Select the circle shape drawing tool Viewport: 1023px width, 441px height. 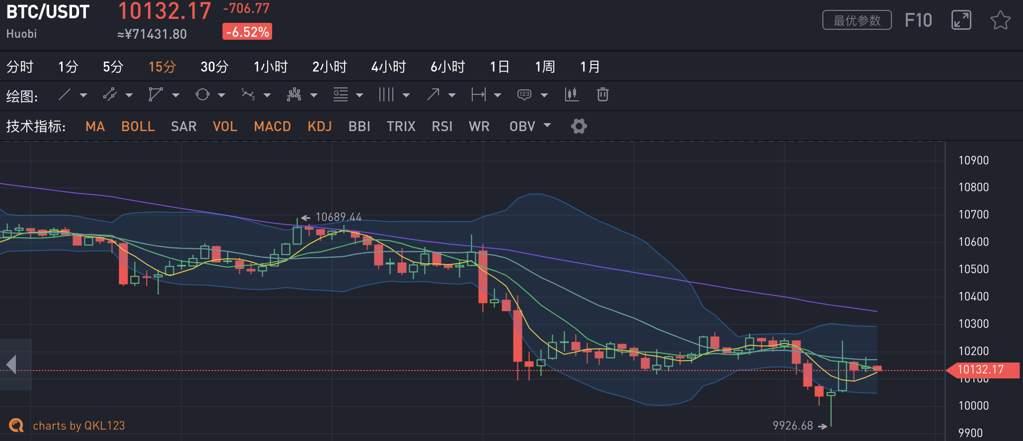point(202,94)
